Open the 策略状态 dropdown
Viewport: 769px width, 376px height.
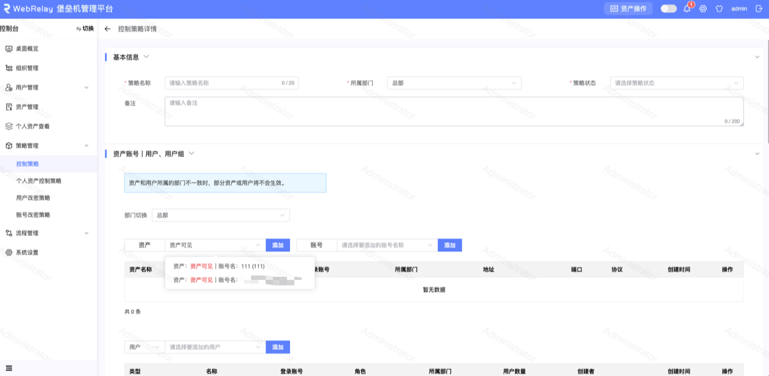coord(677,83)
